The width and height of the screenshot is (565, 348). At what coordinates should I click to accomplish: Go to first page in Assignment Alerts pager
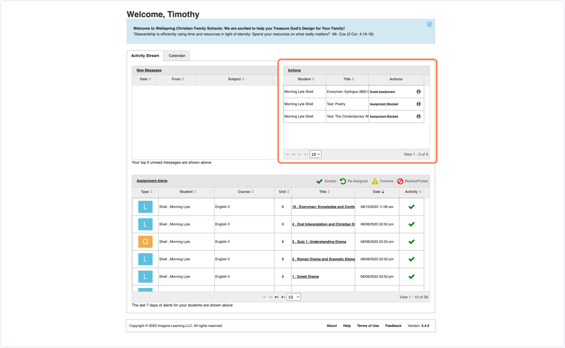coord(264,297)
